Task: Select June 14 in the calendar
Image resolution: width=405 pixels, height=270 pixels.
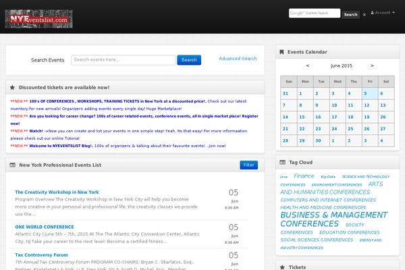Action: coord(289,117)
